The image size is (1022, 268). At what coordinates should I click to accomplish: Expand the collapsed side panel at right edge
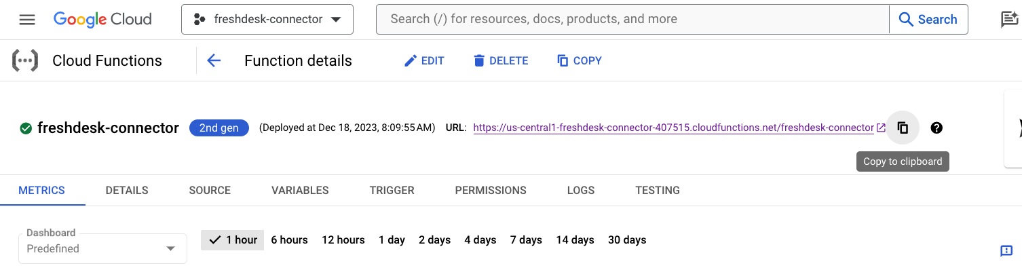click(1014, 128)
